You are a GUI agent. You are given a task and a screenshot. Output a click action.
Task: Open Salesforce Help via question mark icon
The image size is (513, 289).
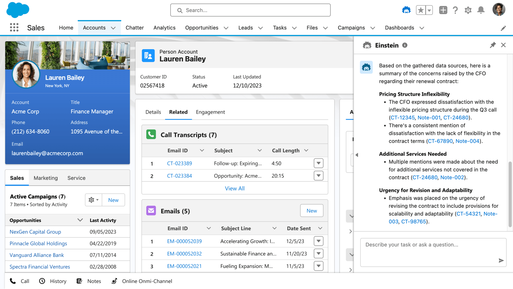[455, 10]
